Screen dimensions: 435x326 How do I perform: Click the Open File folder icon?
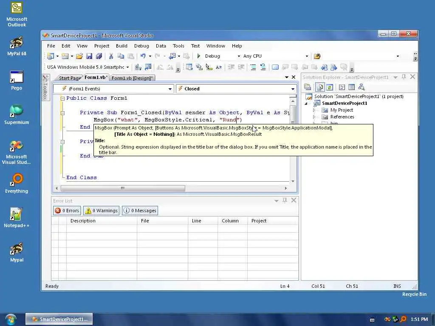(79, 56)
